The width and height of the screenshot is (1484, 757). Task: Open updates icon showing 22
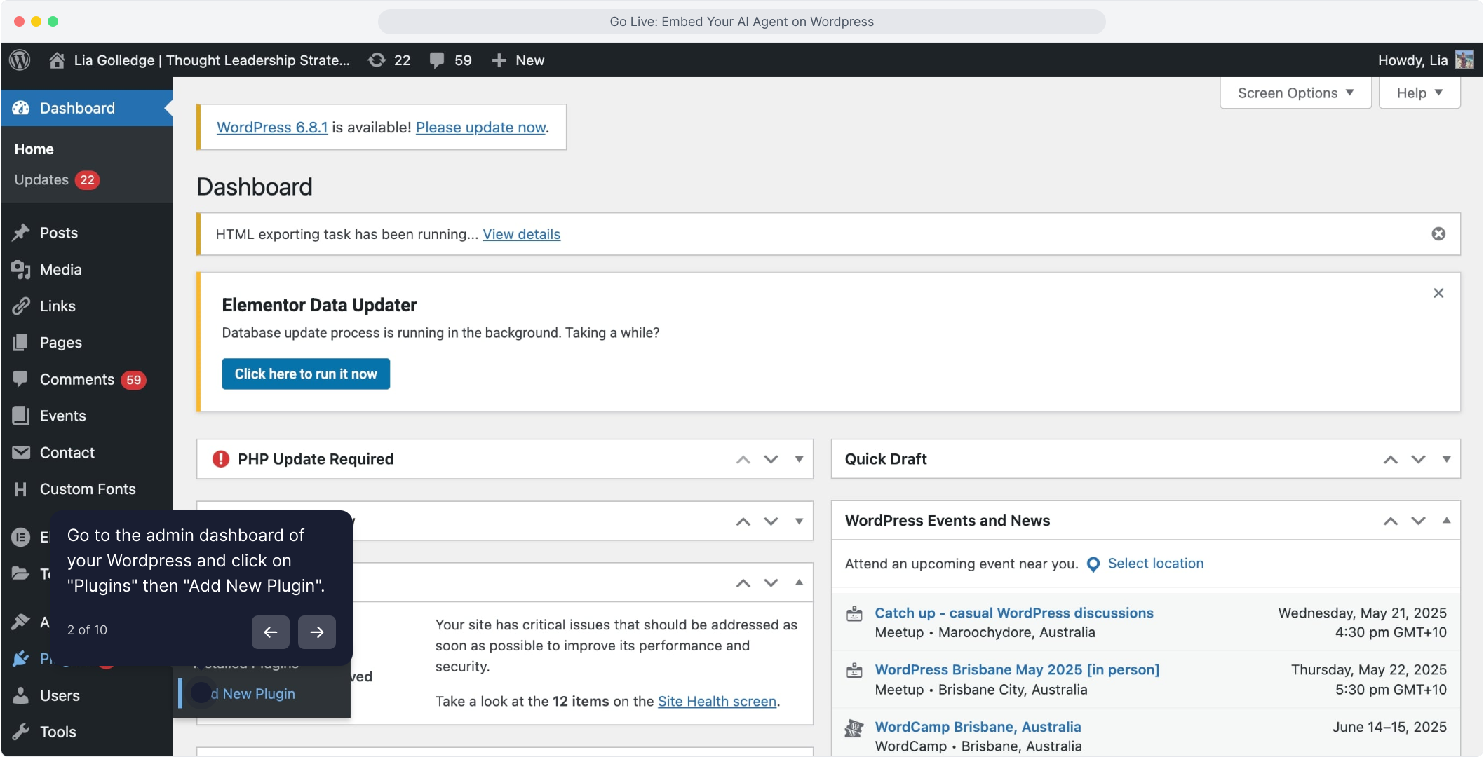pos(377,60)
